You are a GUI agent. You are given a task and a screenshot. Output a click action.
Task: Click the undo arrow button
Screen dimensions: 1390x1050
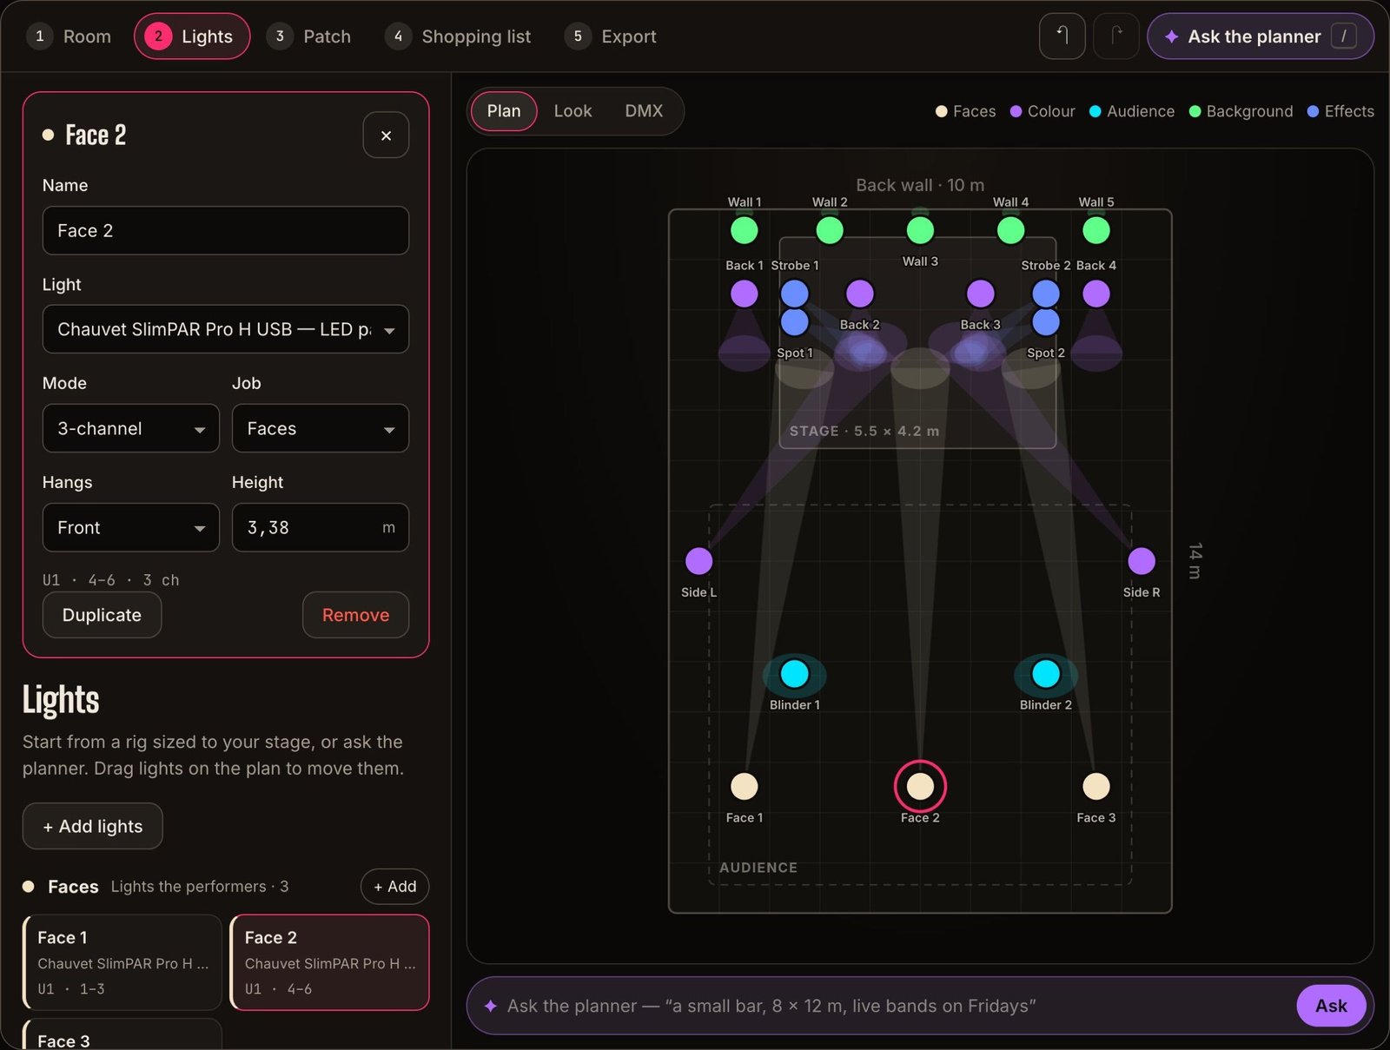(1062, 36)
